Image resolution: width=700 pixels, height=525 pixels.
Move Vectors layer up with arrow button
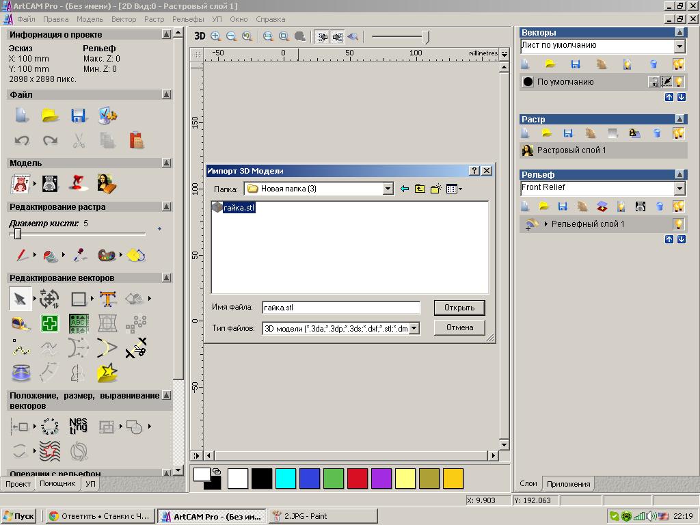669,97
